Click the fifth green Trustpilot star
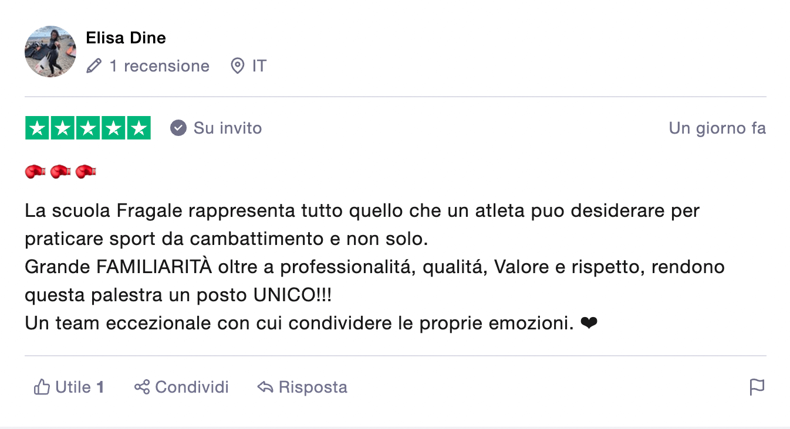Viewport: 790px width, 429px height. click(x=139, y=127)
